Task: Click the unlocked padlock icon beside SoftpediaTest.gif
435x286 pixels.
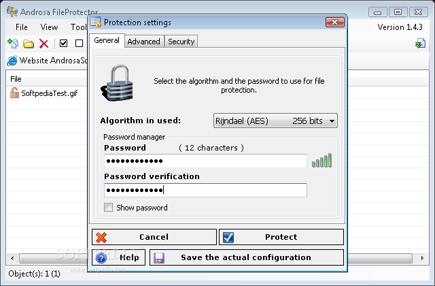Action: tap(14, 93)
